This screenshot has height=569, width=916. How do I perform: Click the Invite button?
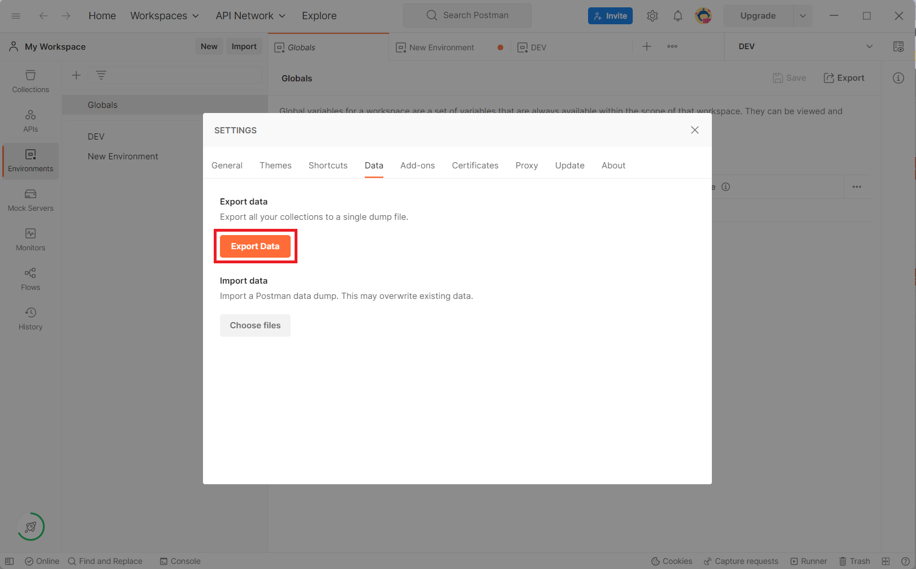[x=610, y=16]
